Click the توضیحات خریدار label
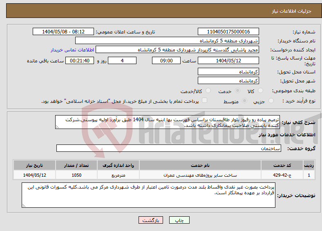This screenshot has height=231, width=322. coord(296,195)
